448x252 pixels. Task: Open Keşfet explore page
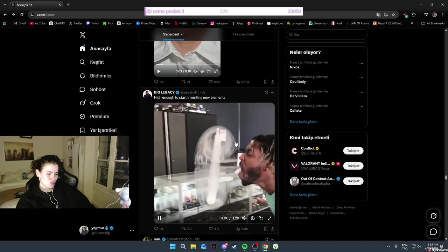pos(92,62)
